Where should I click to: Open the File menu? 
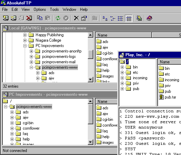click(5, 9)
